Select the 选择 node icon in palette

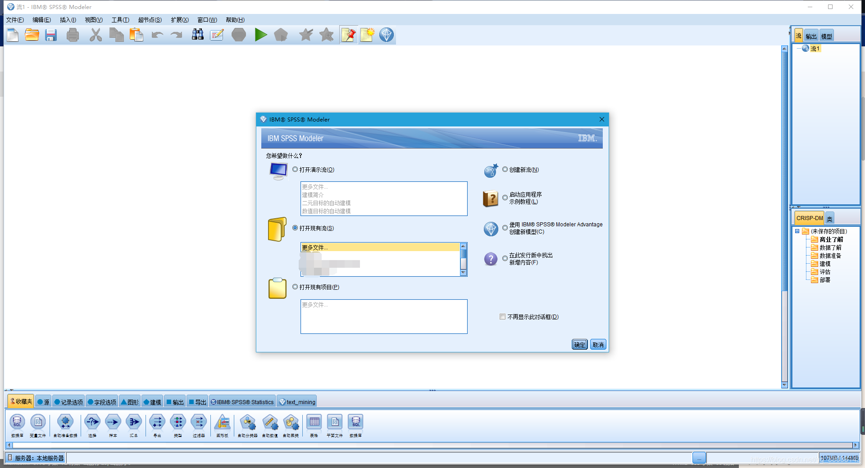click(x=92, y=422)
